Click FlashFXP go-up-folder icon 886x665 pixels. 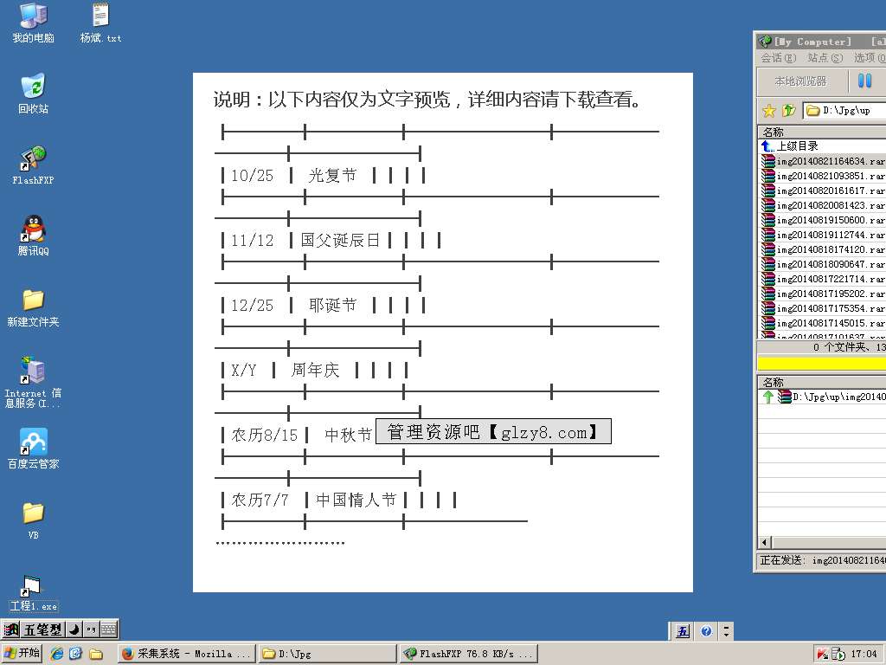(789, 110)
